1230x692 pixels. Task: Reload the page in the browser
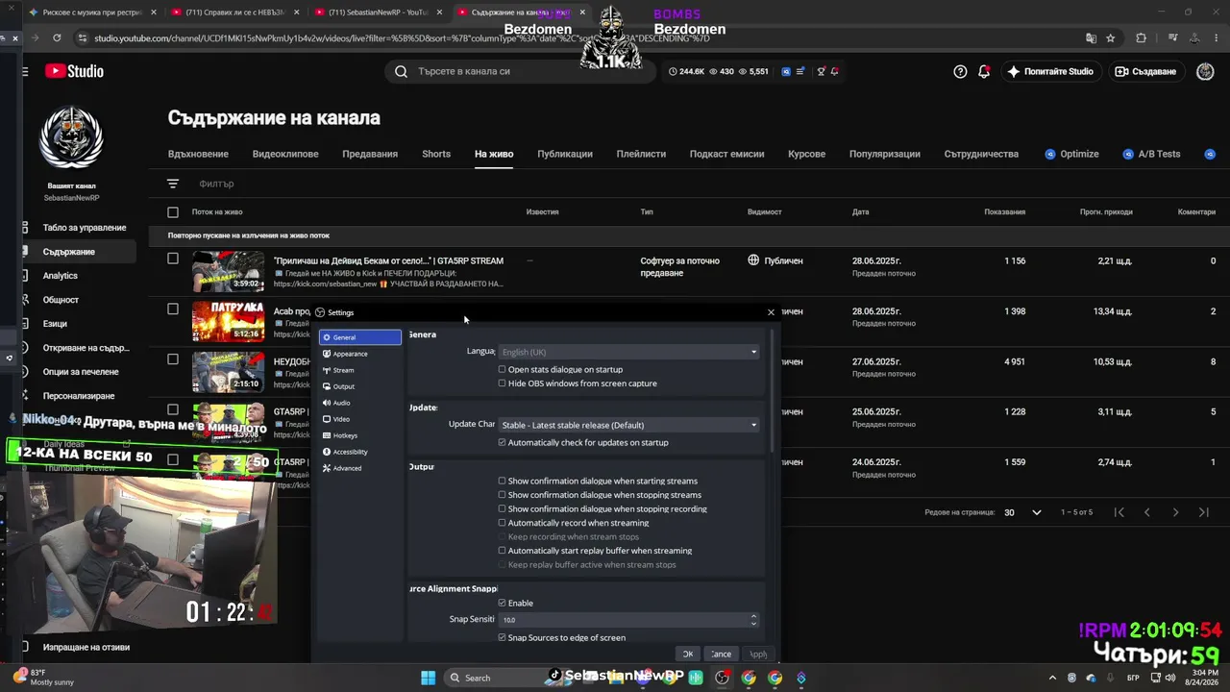coord(57,37)
